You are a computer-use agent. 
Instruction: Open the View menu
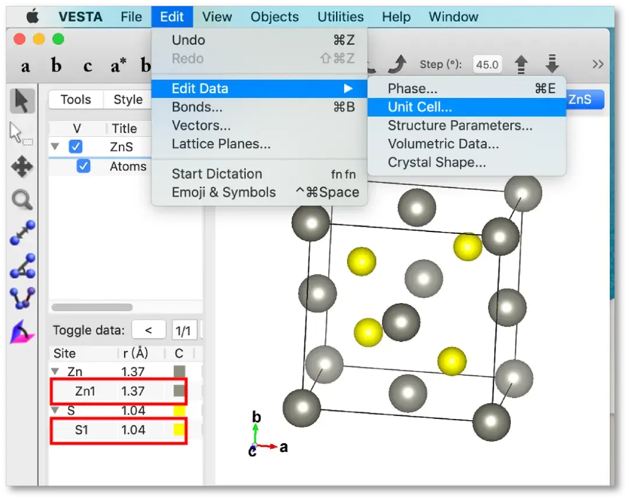click(x=217, y=17)
